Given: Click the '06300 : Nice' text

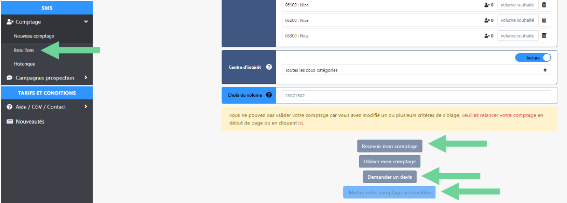Looking at the screenshot, I should pyautogui.click(x=296, y=36).
